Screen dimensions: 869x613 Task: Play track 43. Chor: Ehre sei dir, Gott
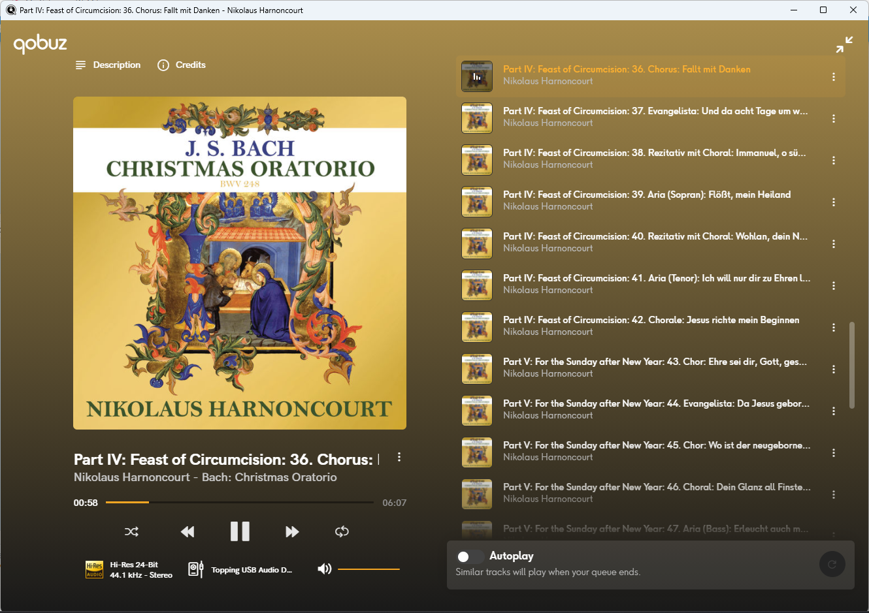click(x=655, y=362)
